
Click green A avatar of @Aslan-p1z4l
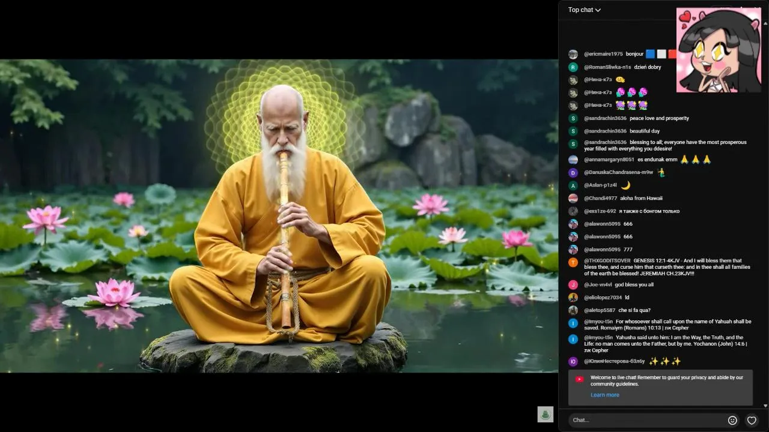tap(573, 185)
